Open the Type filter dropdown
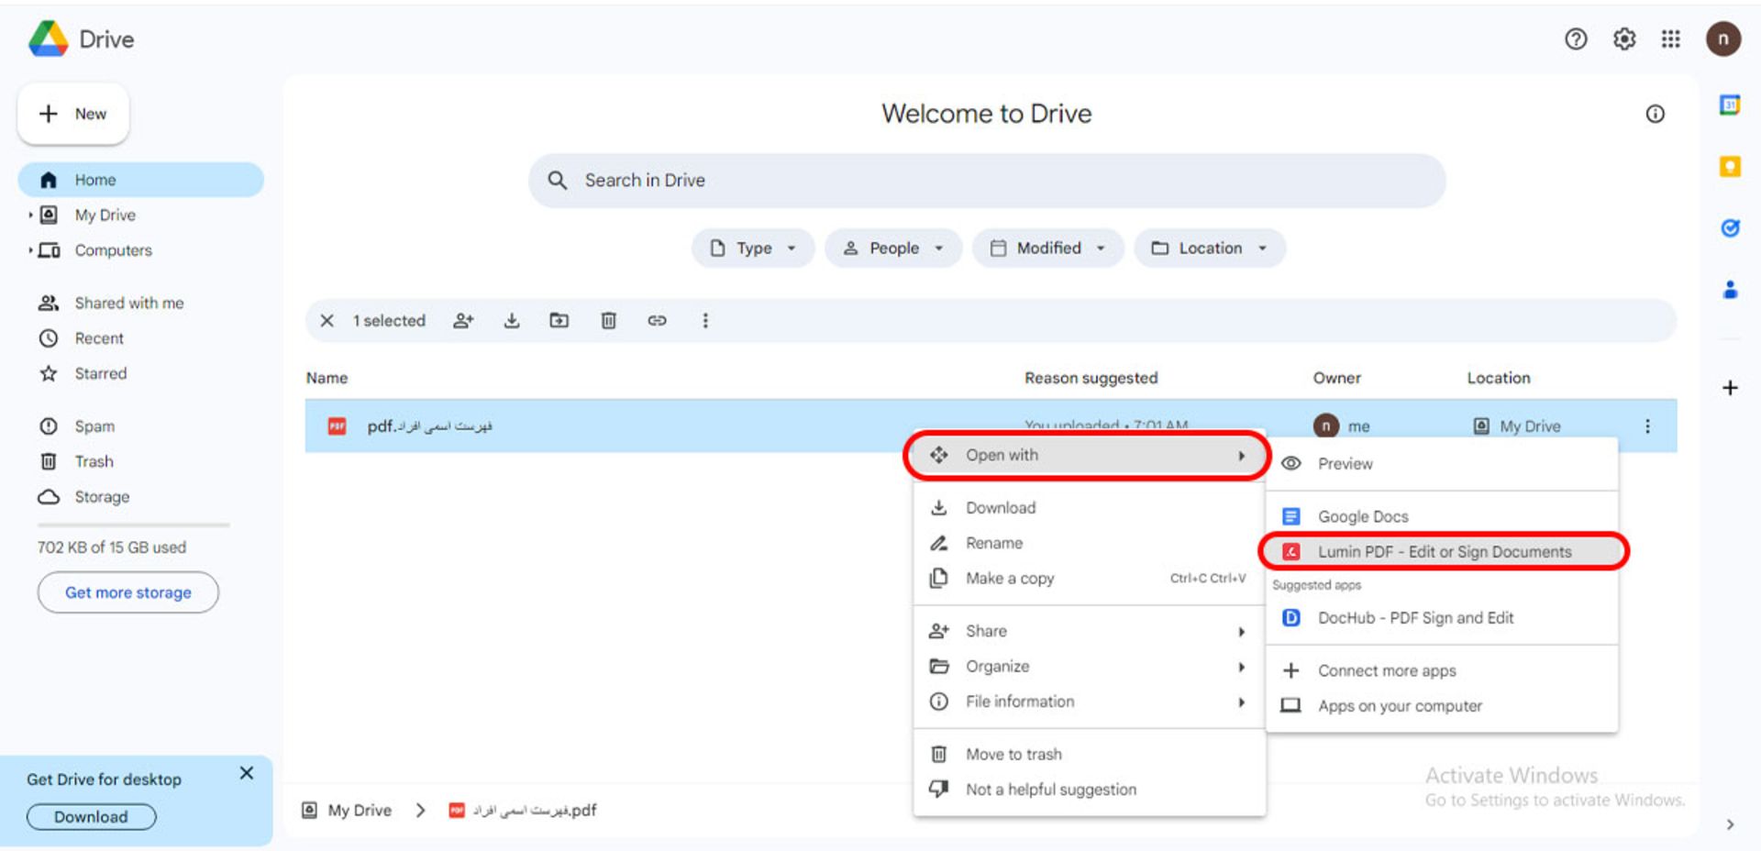The height and width of the screenshot is (851, 1761). click(753, 249)
